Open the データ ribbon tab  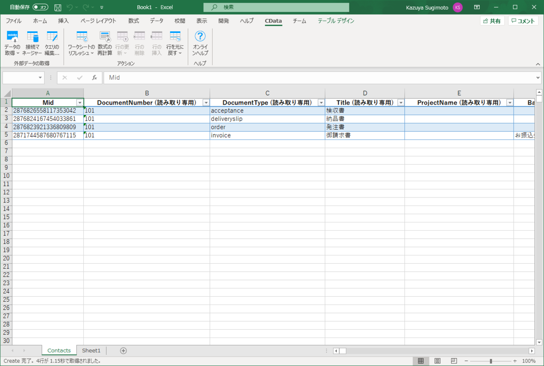tap(157, 21)
